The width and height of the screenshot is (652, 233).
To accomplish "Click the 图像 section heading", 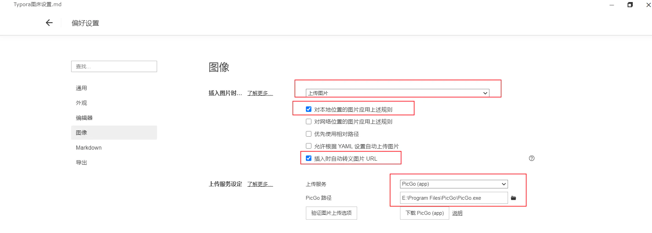I will (x=219, y=67).
